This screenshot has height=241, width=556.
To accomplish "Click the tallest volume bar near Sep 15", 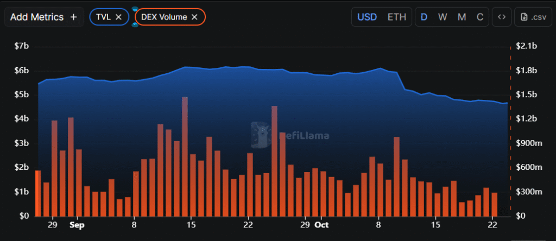I will 185,157.
